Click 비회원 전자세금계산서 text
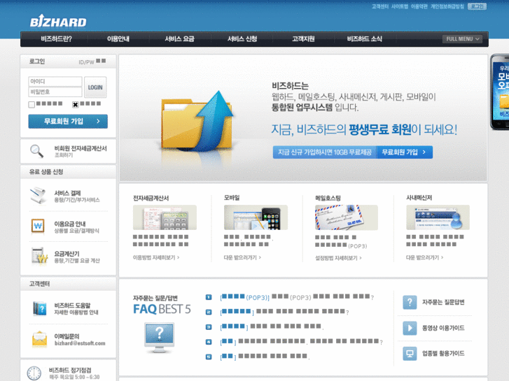509x381 pixels. pyautogui.click(x=81, y=148)
